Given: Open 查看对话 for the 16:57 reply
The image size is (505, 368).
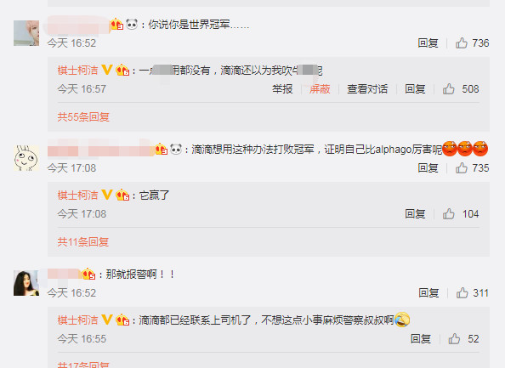Looking at the screenshot, I should [x=367, y=89].
